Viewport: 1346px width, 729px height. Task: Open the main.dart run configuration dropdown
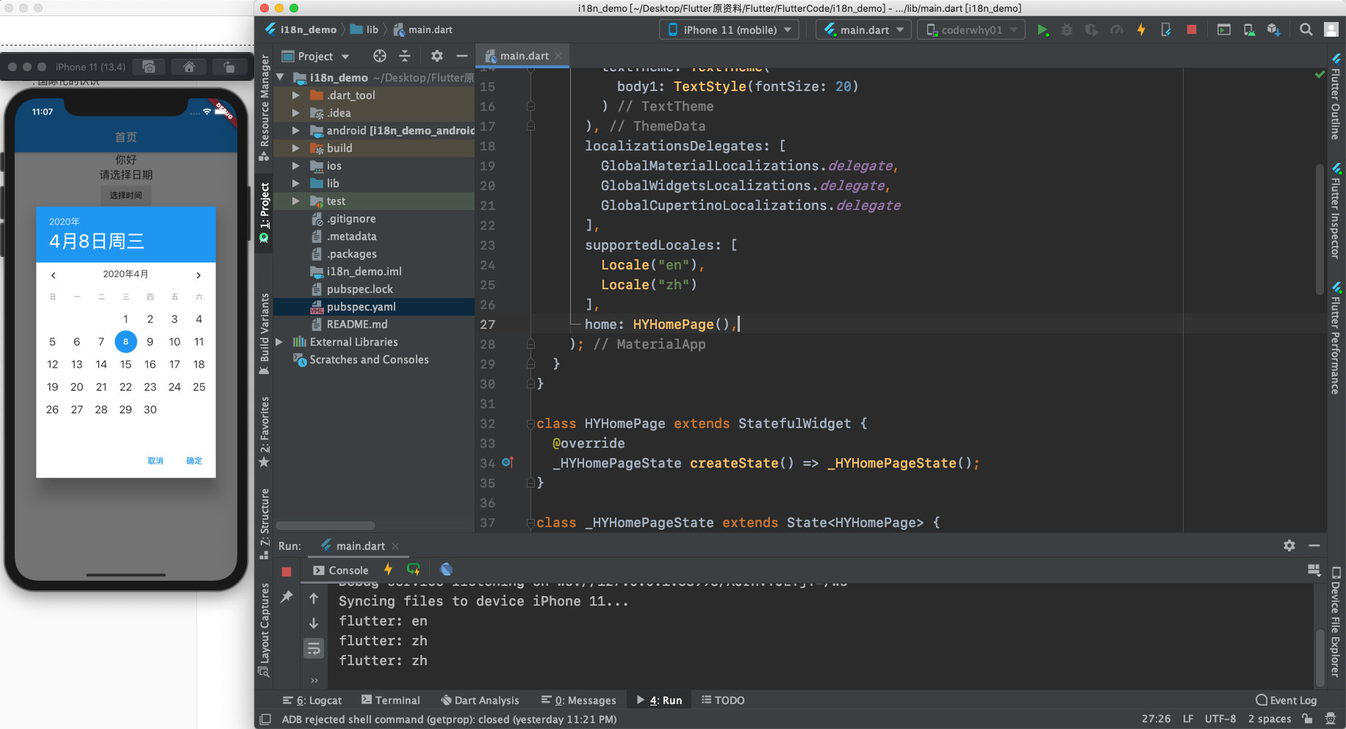[x=863, y=30]
